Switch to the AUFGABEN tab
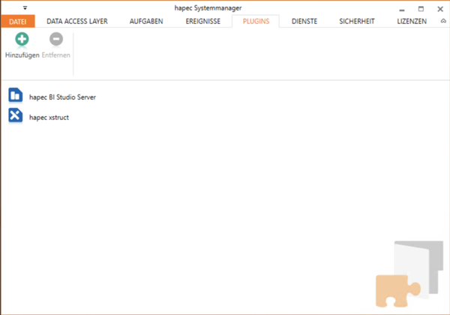The width and height of the screenshot is (450, 315). [x=146, y=21]
